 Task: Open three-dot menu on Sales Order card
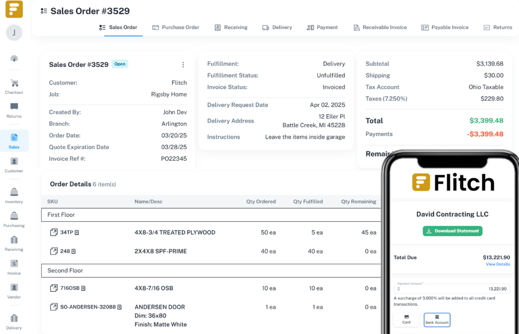click(x=183, y=65)
